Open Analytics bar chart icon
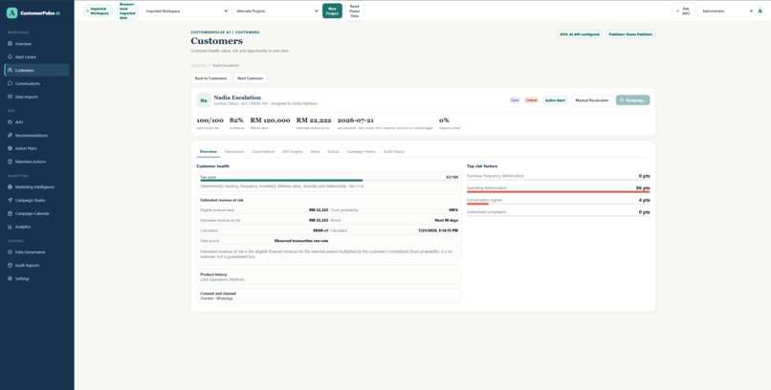The height and width of the screenshot is (390, 771). [x=10, y=227]
